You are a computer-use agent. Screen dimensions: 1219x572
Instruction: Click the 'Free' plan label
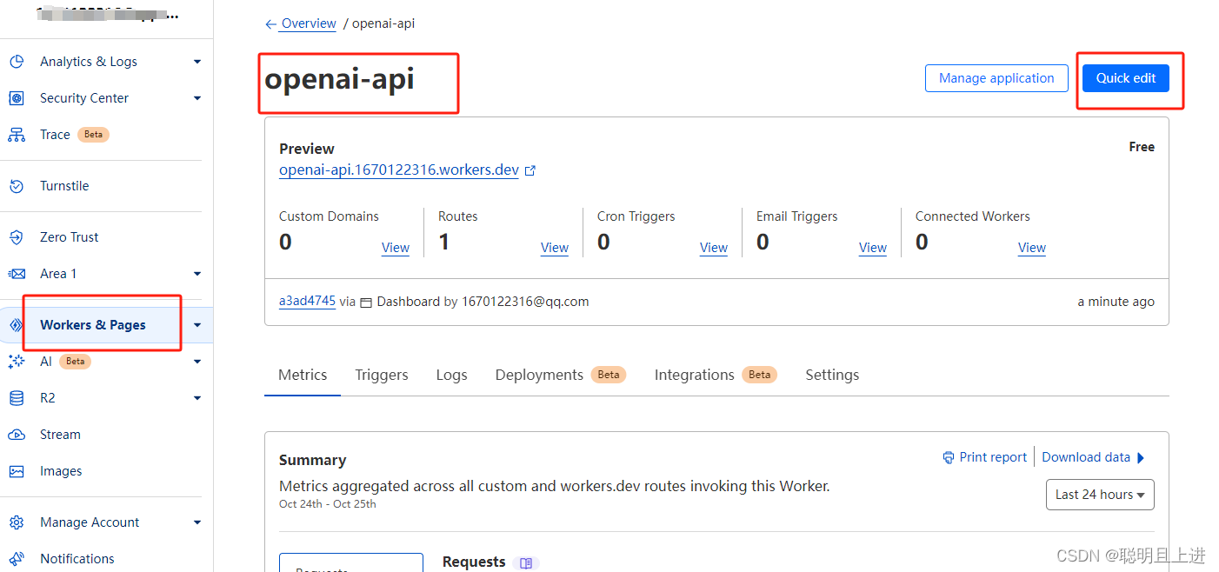(x=1142, y=147)
